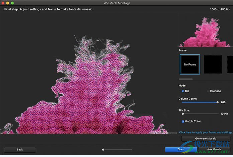The height and width of the screenshot is (157, 233).
Task: Click the Tile Size slider handle
Action: [183, 114]
